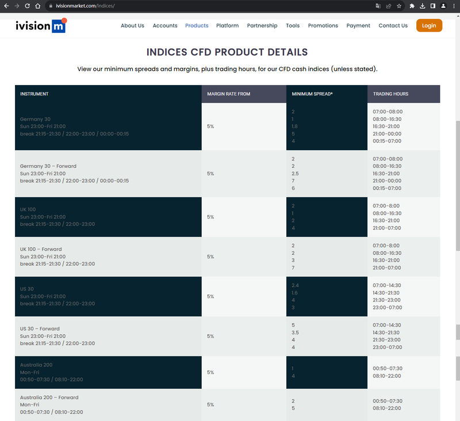Open browser profile avatar

pyautogui.click(x=443, y=6)
